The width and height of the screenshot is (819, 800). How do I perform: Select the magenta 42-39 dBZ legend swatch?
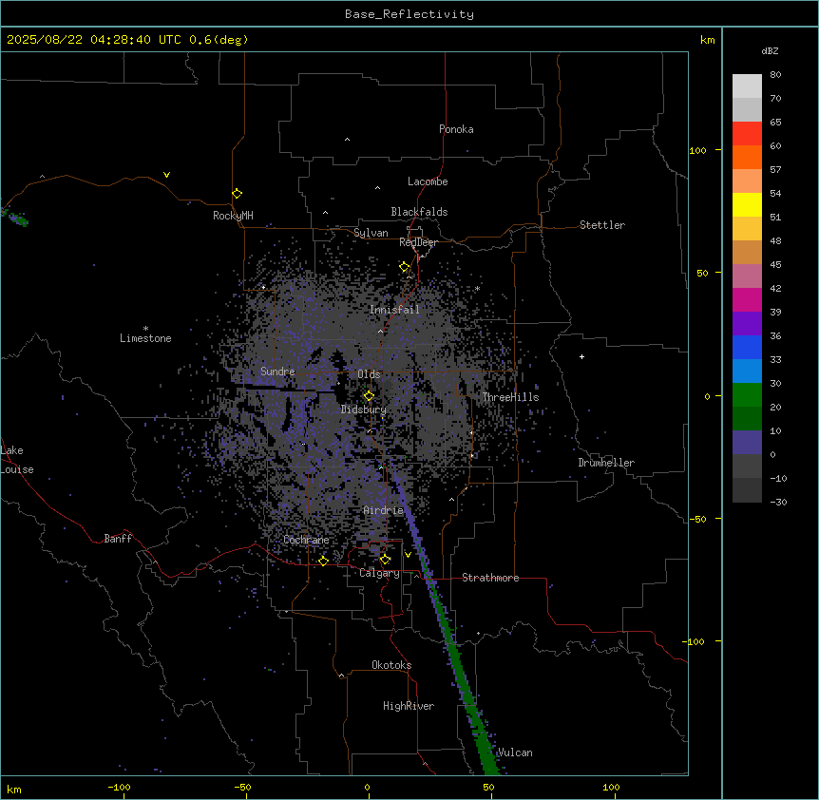[747, 299]
